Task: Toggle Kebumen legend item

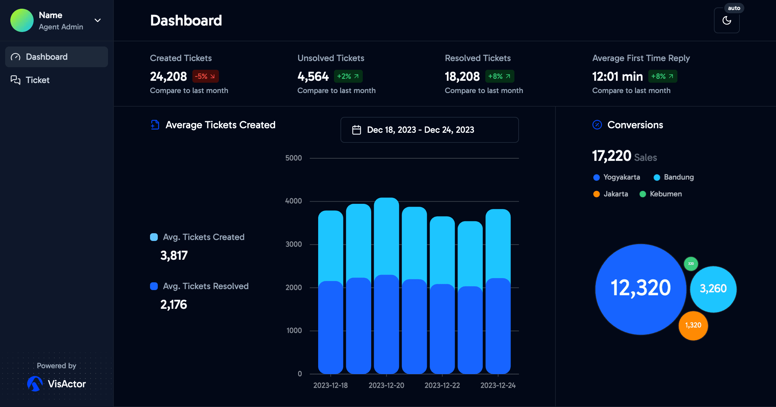Action: point(665,194)
